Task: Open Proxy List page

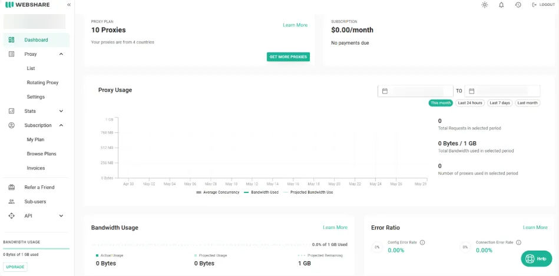Action: pyautogui.click(x=31, y=68)
